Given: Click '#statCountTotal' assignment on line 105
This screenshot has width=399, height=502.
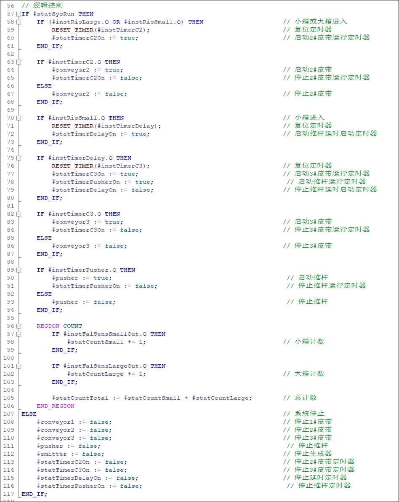Looking at the screenshot, I should point(152,398).
